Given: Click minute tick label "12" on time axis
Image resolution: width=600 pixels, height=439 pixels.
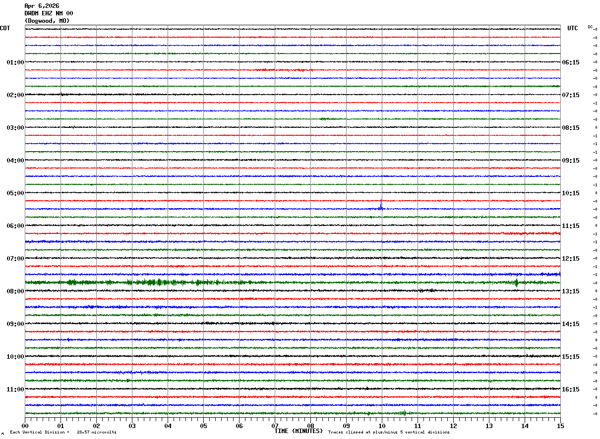Looking at the screenshot, I should pyautogui.click(x=453, y=426).
